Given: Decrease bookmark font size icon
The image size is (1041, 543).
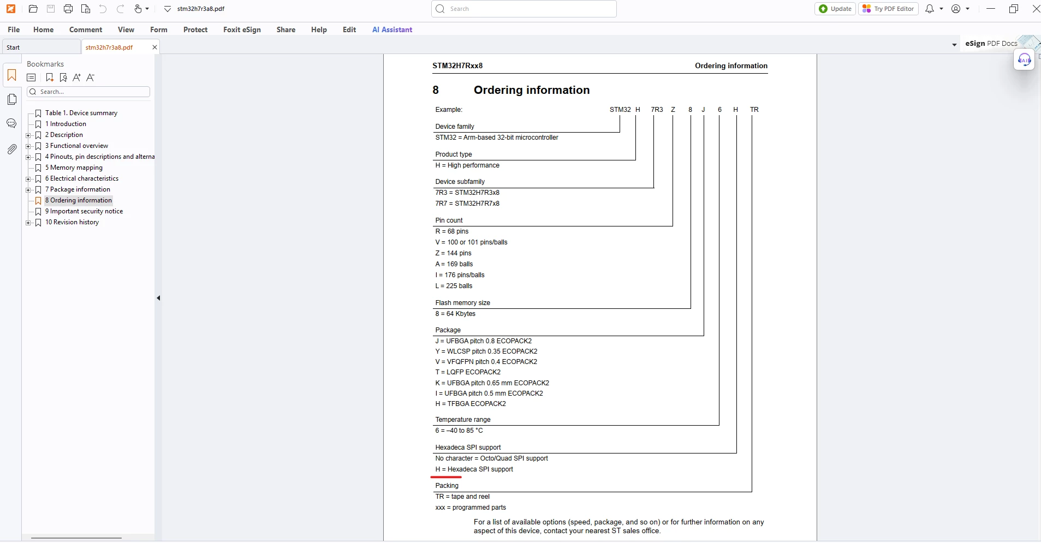Looking at the screenshot, I should click(91, 77).
